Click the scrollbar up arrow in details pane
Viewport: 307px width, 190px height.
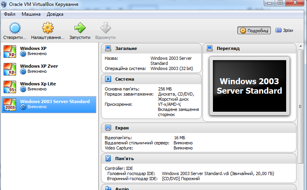301,46
